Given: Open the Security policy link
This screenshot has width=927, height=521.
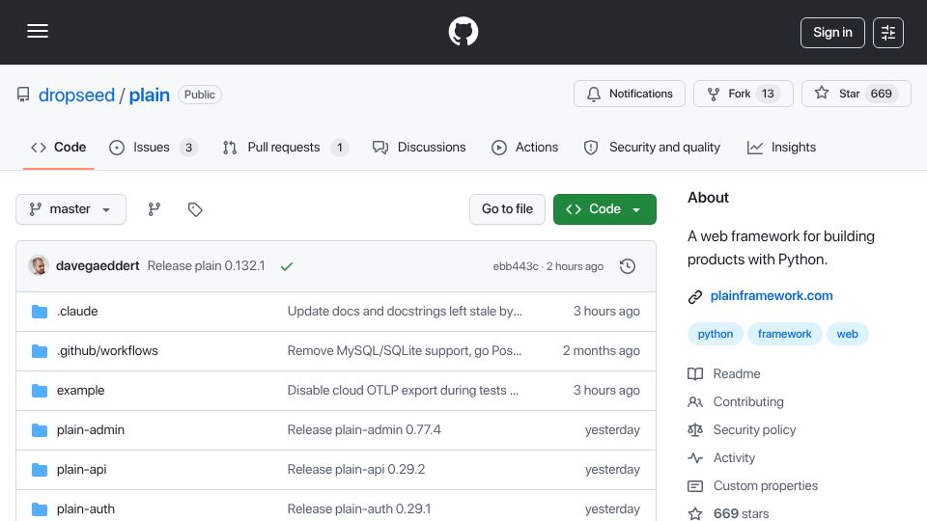Looking at the screenshot, I should [754, 430].
